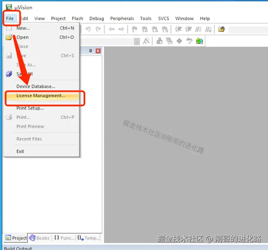The image size is (268, 250).
Task: Click the Insert/Remove Bookmark flag icon
Action: 134,29
